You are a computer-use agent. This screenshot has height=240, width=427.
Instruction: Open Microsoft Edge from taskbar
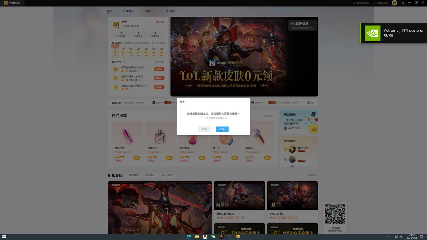click(189, 237)
